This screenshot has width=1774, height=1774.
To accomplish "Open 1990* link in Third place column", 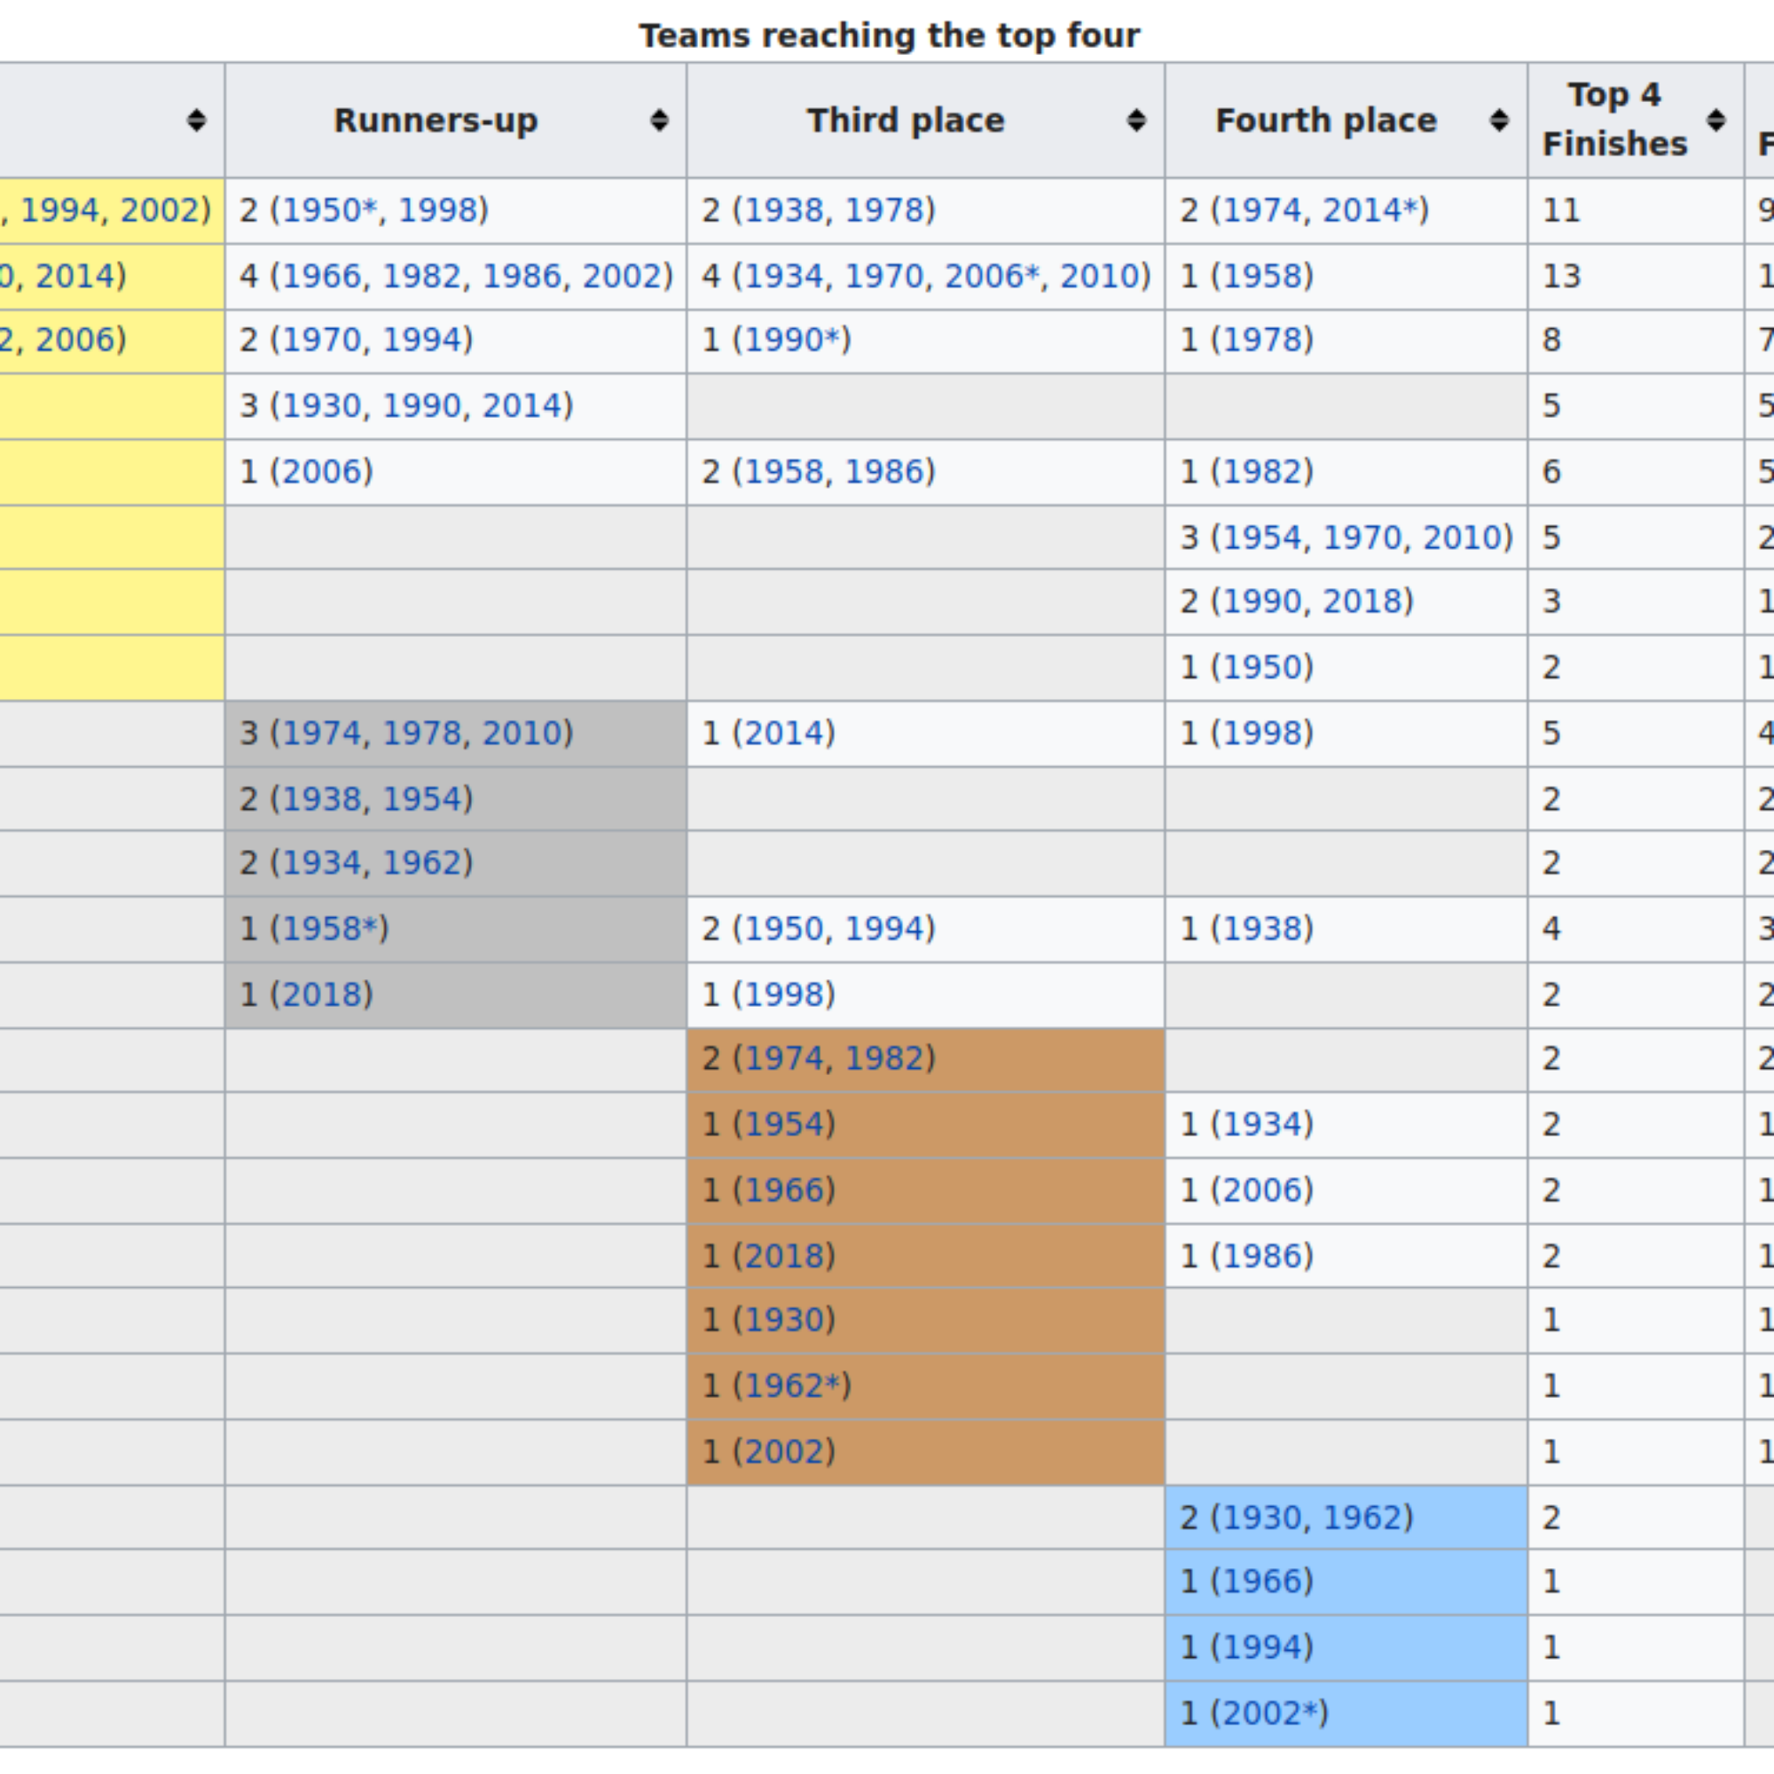I will click(792, 340).
